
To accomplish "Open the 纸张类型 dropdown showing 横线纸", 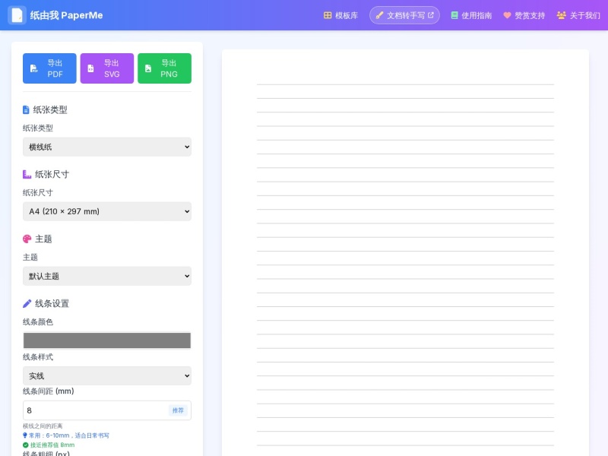I will [107, 147].
